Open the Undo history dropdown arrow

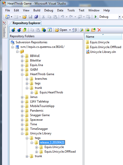coord(67,17)
